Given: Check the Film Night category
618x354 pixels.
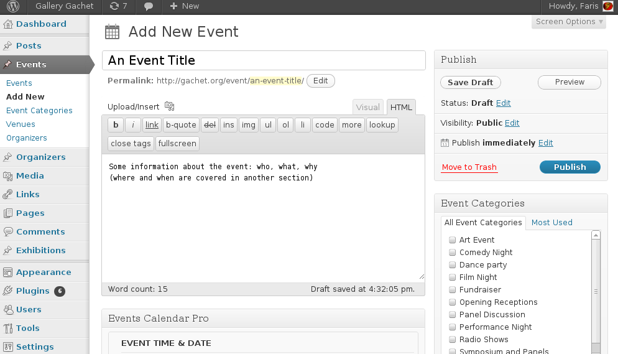Looking at the screenshot, I should pyautogui.click(x=453, y=277).
